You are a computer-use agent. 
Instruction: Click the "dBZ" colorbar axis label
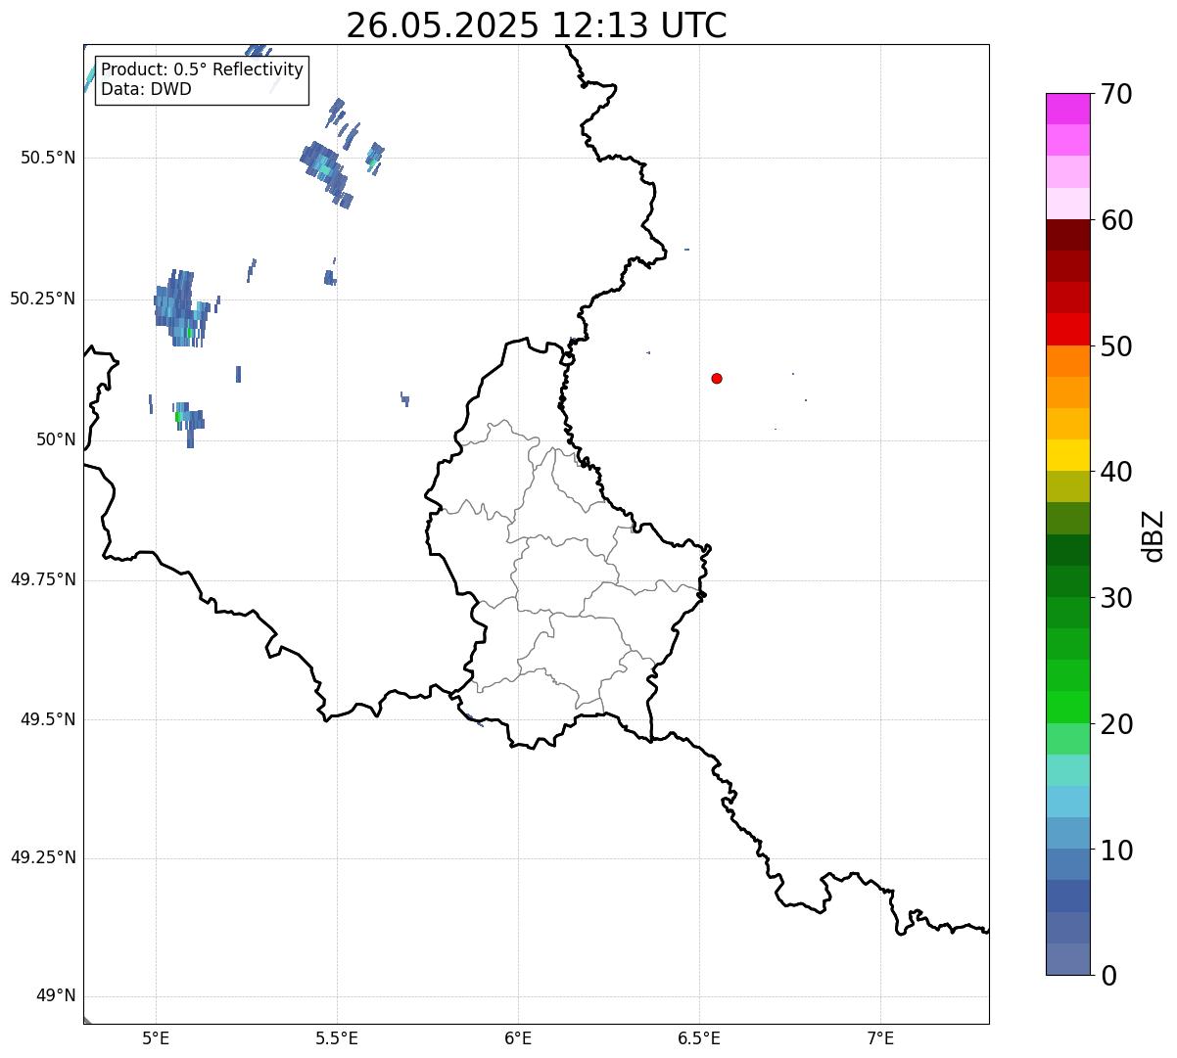tap(1153, 535)
